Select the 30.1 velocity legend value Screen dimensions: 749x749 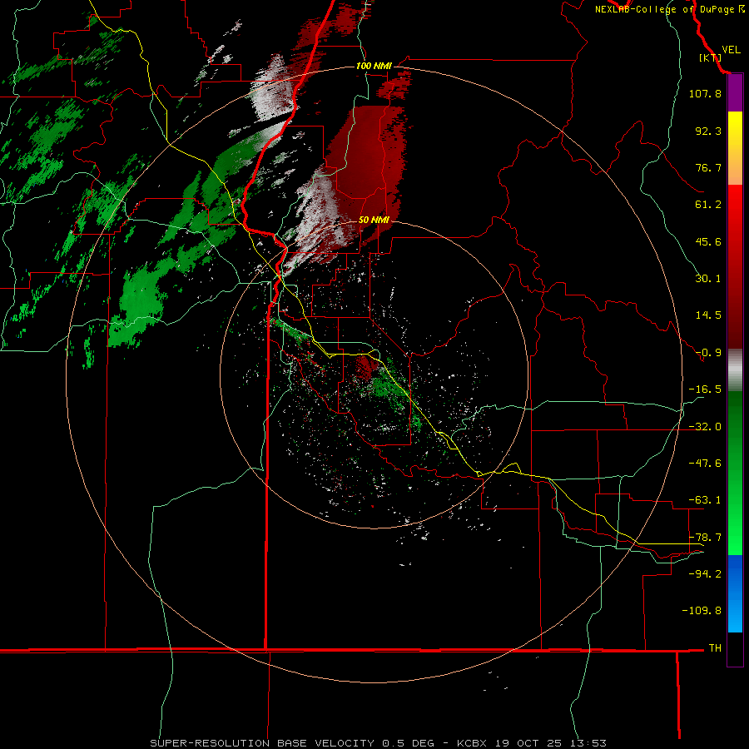click(708, 279)
